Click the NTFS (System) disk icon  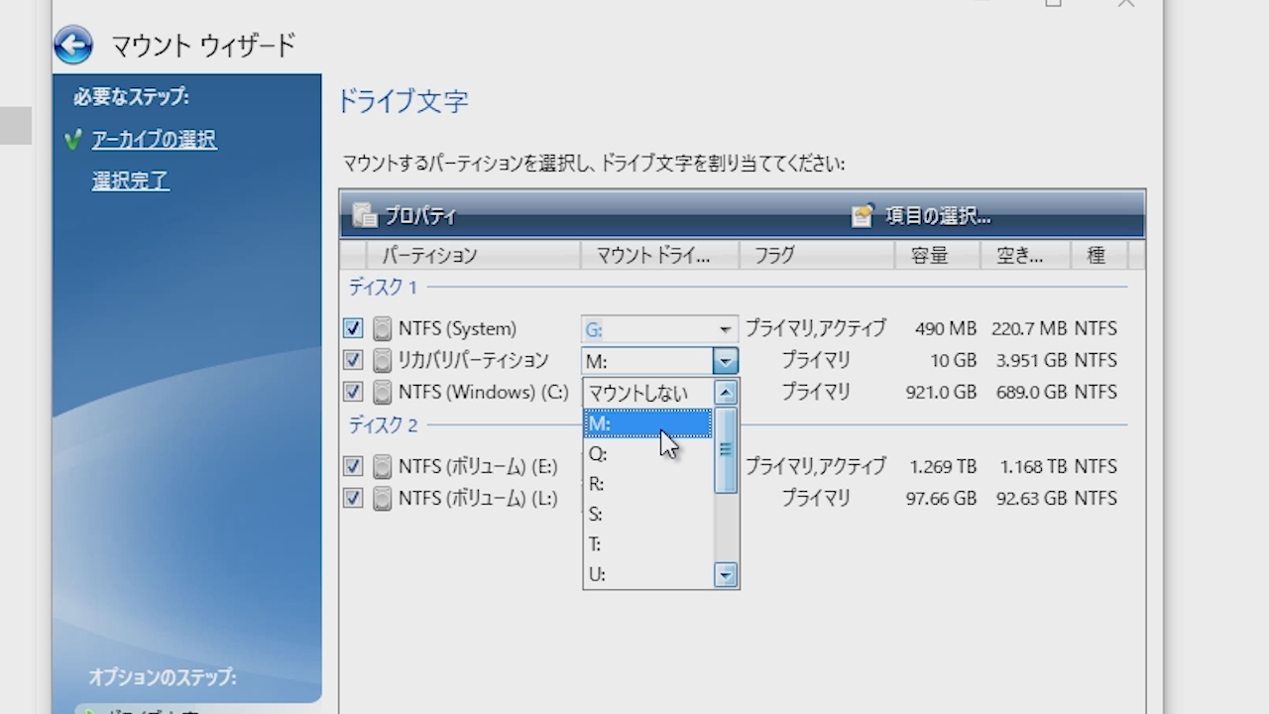pyautogui.click(x=382, y=329)
